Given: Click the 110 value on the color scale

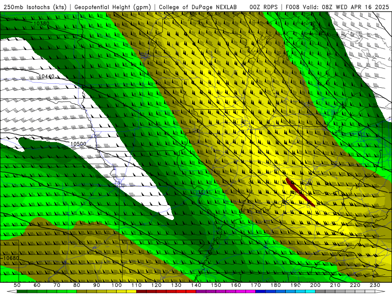Looking at the screenshot, I should click(136, 285).
